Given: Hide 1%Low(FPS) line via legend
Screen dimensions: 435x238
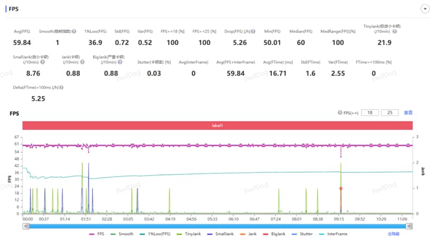Looking at the screenshot, I should point(155,234).
